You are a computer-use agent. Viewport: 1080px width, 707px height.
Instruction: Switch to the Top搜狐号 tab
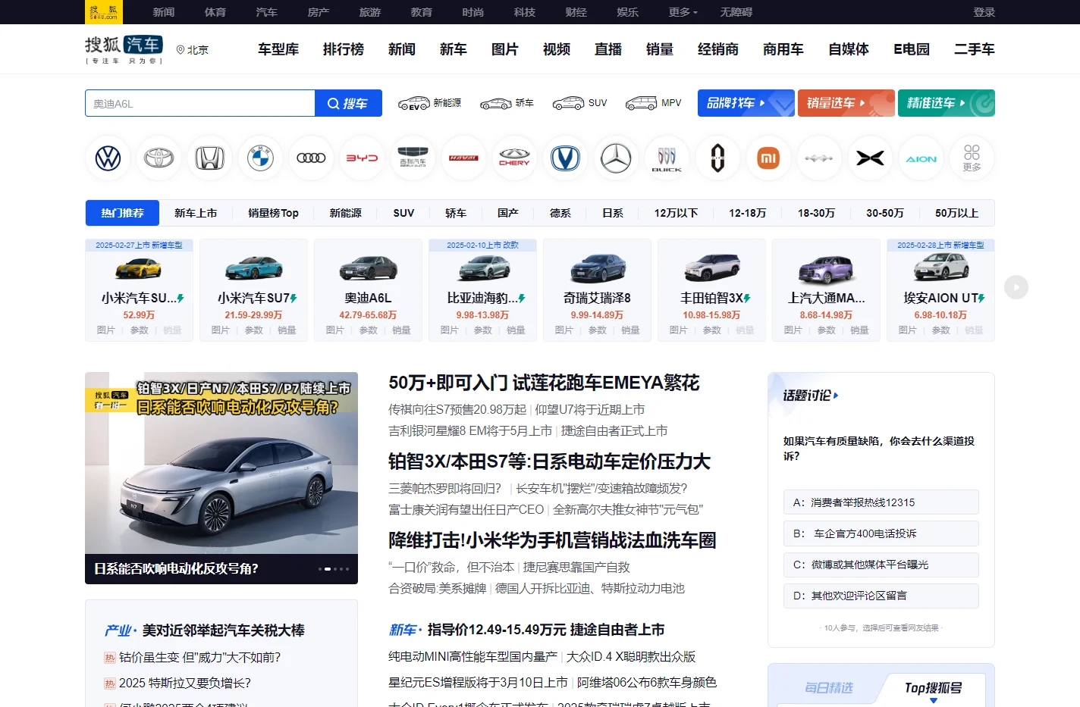pos(933,688)
